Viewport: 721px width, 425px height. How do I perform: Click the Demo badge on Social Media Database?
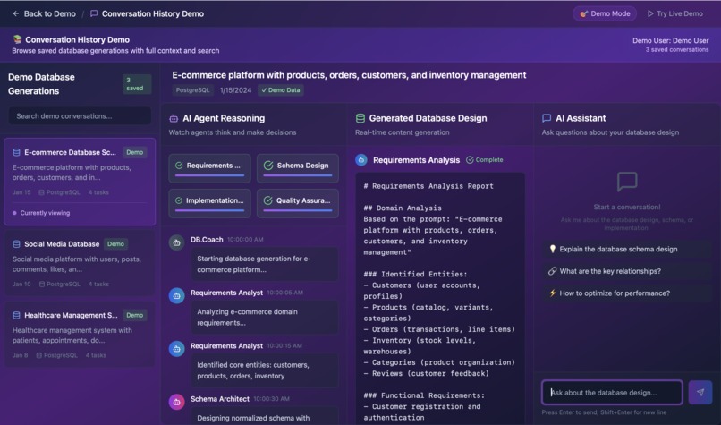pyautogui.click(x=115, y=243)
